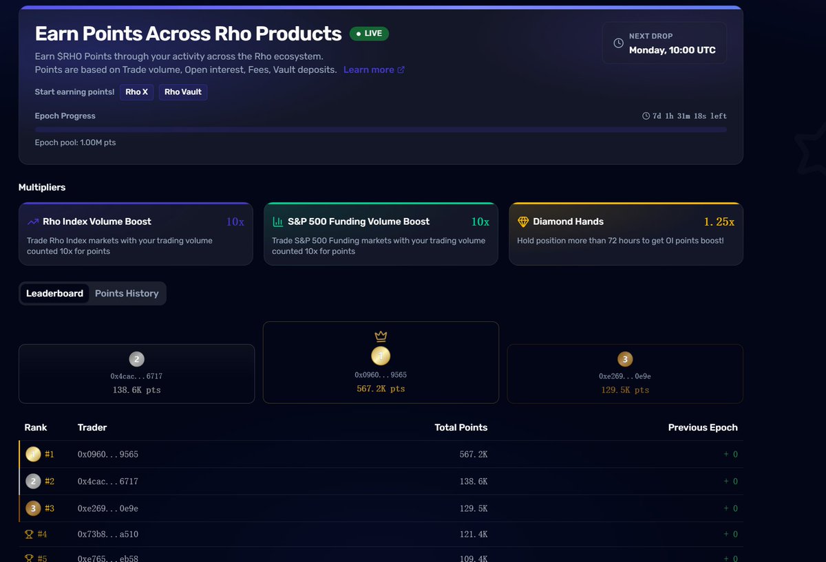Open the Rho Index Volume Boost card title
Screen dimensions: 826x562
[x=97, y=221]
